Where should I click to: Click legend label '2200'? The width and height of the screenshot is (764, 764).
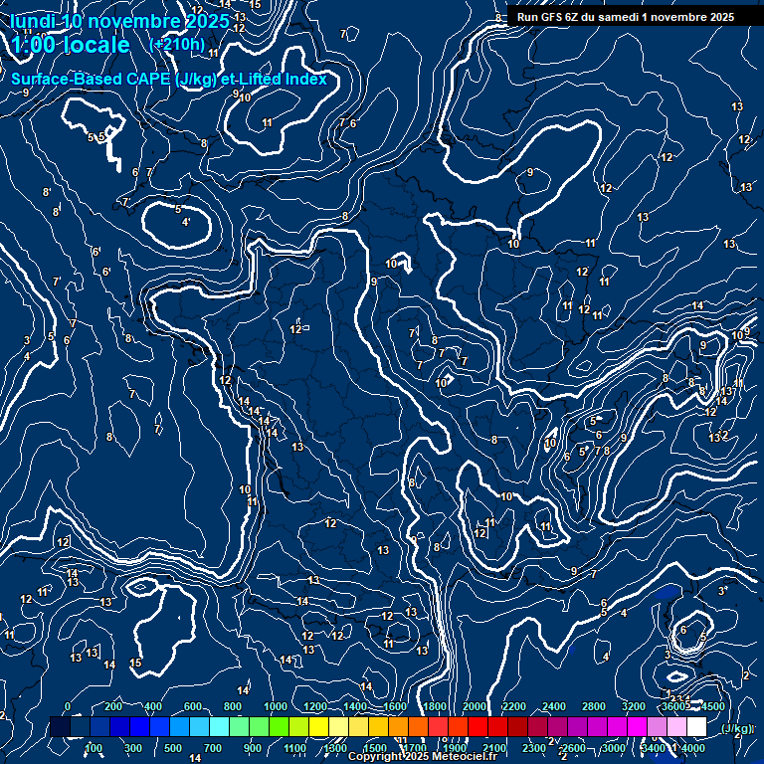(x=514, y=706)
